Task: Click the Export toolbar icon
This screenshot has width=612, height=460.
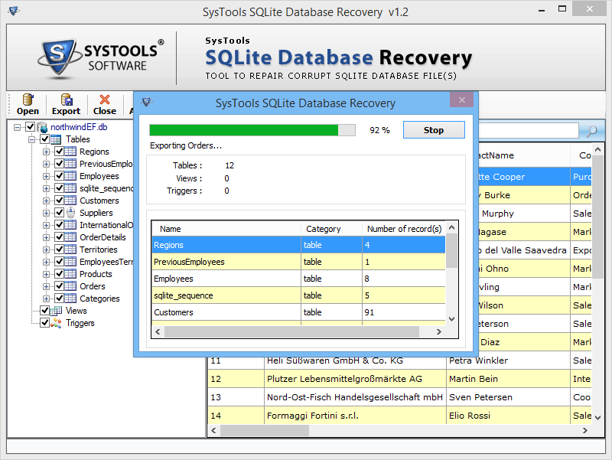Action: (x=67, y=100)
